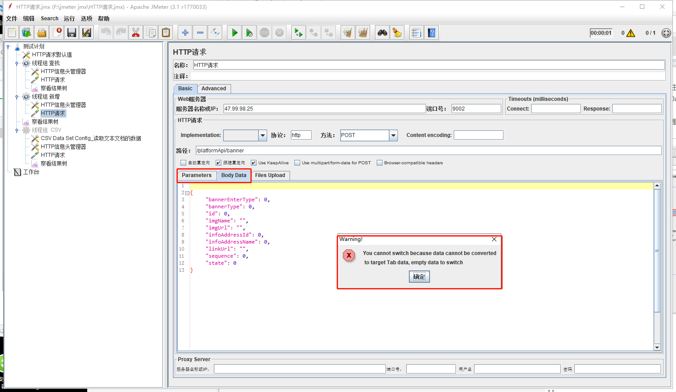Click the Toggle enable/disable icon
This screenshot has height=392, width=676.
pos(215,33)
